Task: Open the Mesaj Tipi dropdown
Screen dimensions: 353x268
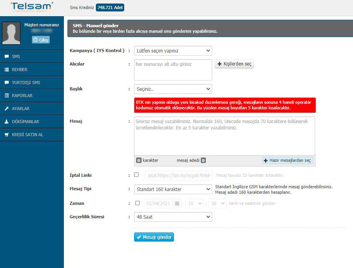Action: (173, 189)
